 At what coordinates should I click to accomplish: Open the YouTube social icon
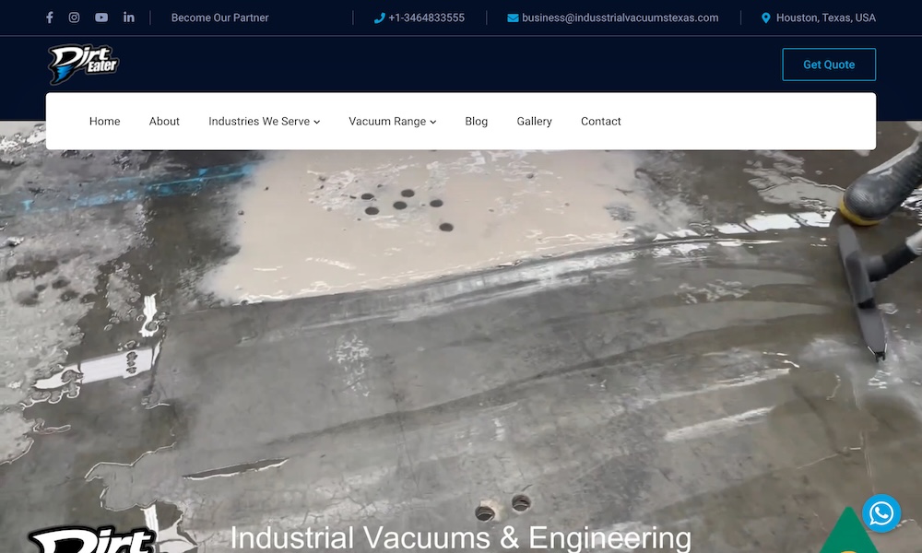coord(101,18)
